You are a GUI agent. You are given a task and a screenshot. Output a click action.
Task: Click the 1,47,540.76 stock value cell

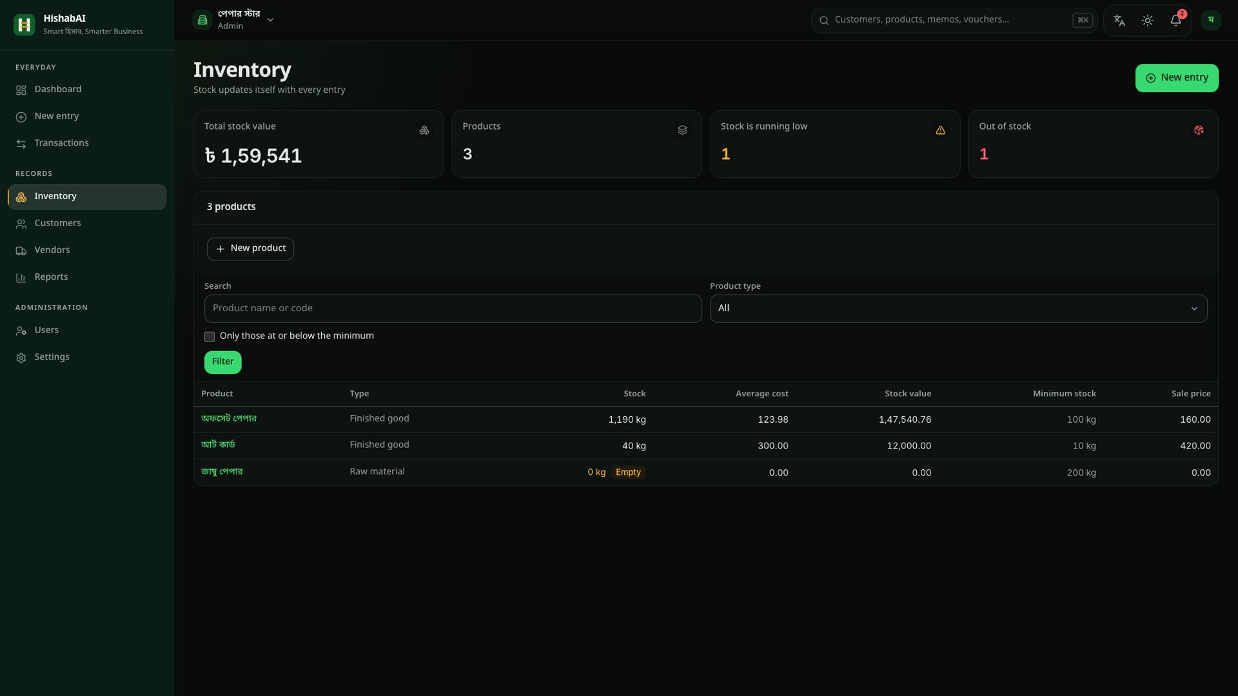pos(905,420)
